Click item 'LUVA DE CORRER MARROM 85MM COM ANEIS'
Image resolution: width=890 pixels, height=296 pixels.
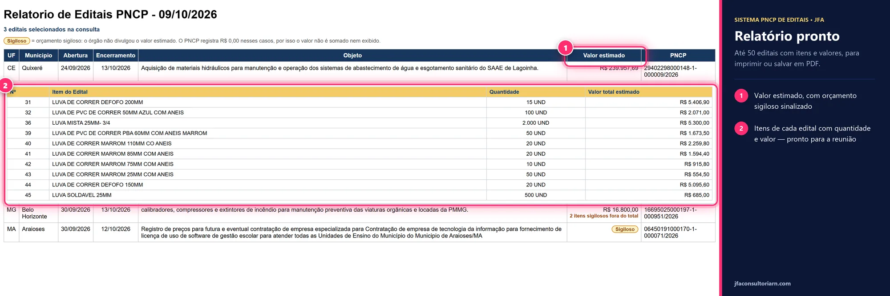113,154
